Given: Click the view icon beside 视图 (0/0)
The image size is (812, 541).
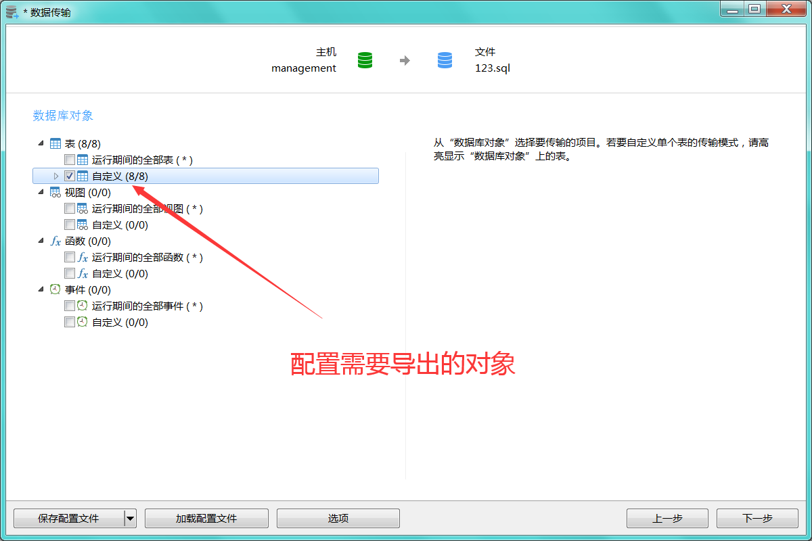Looking at the screenshot, I should (55, 193).
